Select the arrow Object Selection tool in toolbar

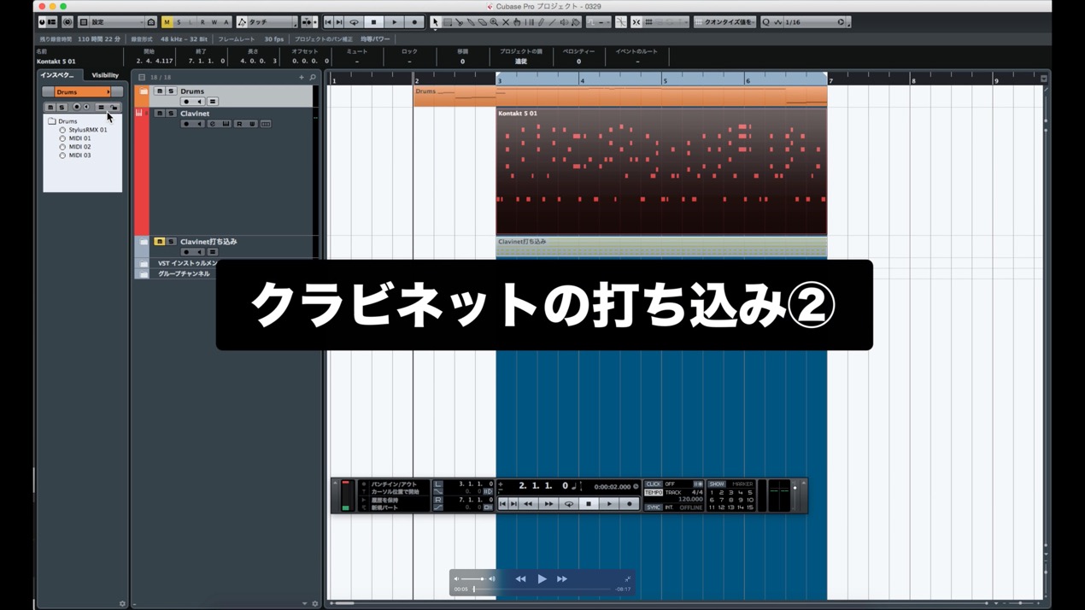click(435, 22)
